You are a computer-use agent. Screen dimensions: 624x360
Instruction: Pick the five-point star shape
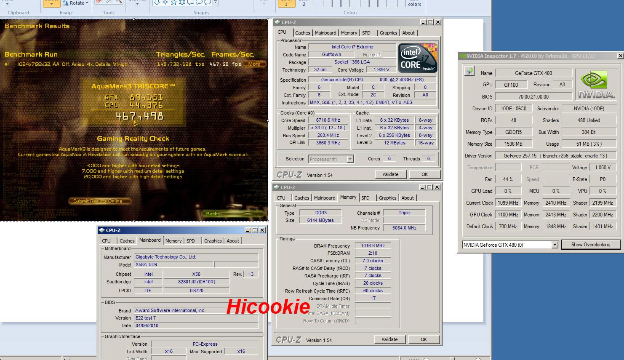[174, 3]
